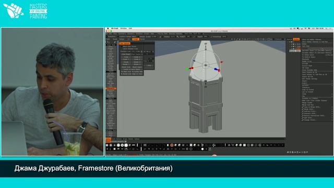Open the 3D-Coat application menu
Screen dimensions: 334x188
tap(115, 28)
